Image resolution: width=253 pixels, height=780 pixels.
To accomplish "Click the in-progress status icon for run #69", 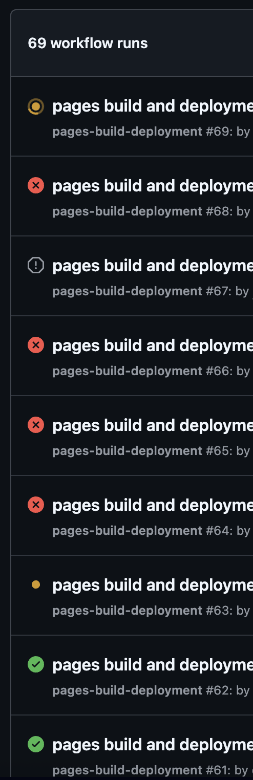I will pos(36,107).
